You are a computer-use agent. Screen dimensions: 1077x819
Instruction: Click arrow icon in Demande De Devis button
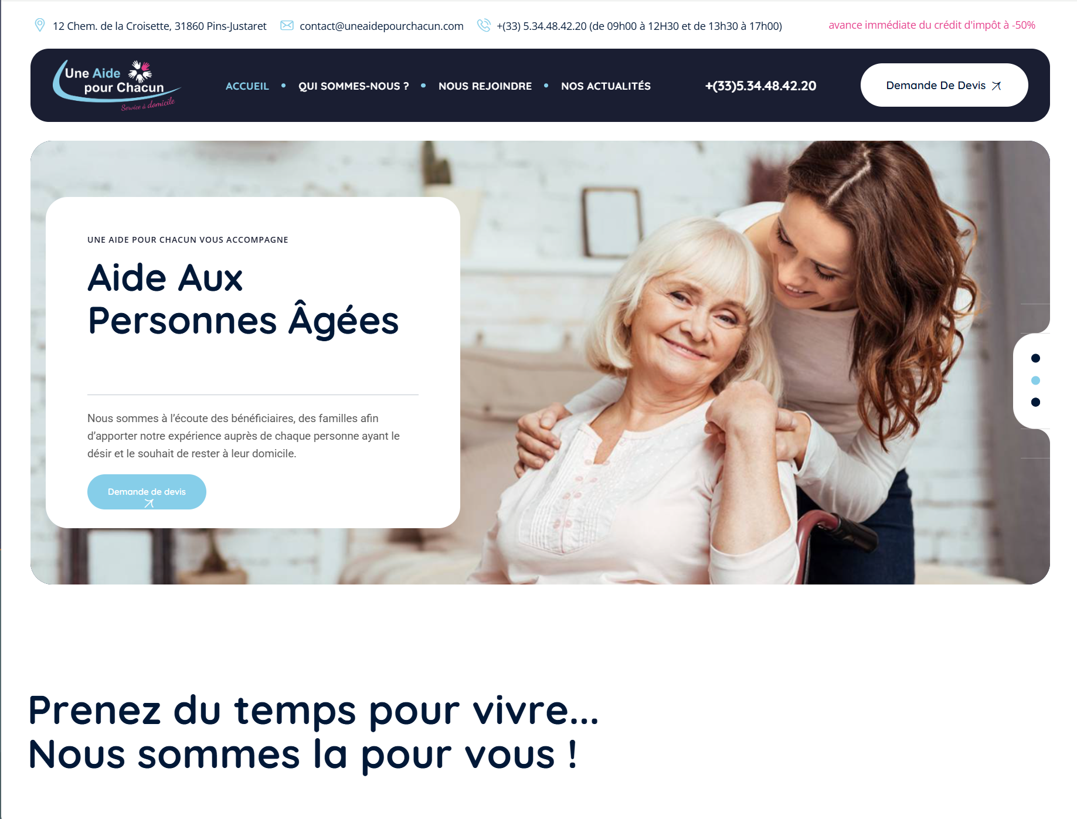[x=996, y=86]
